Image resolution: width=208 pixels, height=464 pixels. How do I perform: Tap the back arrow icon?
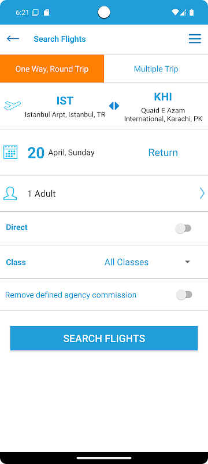click(x=13, y=39)
